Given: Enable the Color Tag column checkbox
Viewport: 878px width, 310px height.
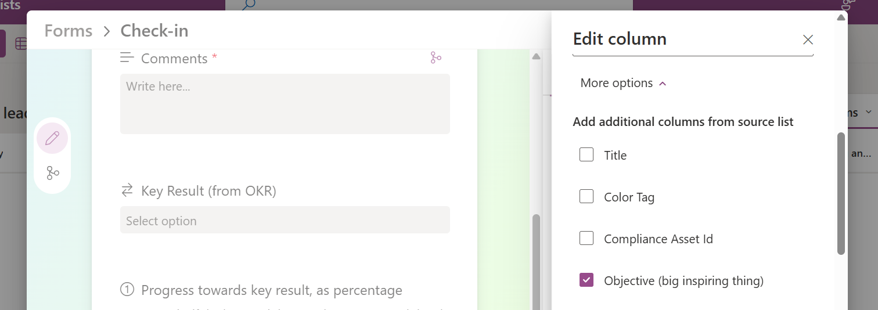Looking at the screenshot, I should coord(586,197).
